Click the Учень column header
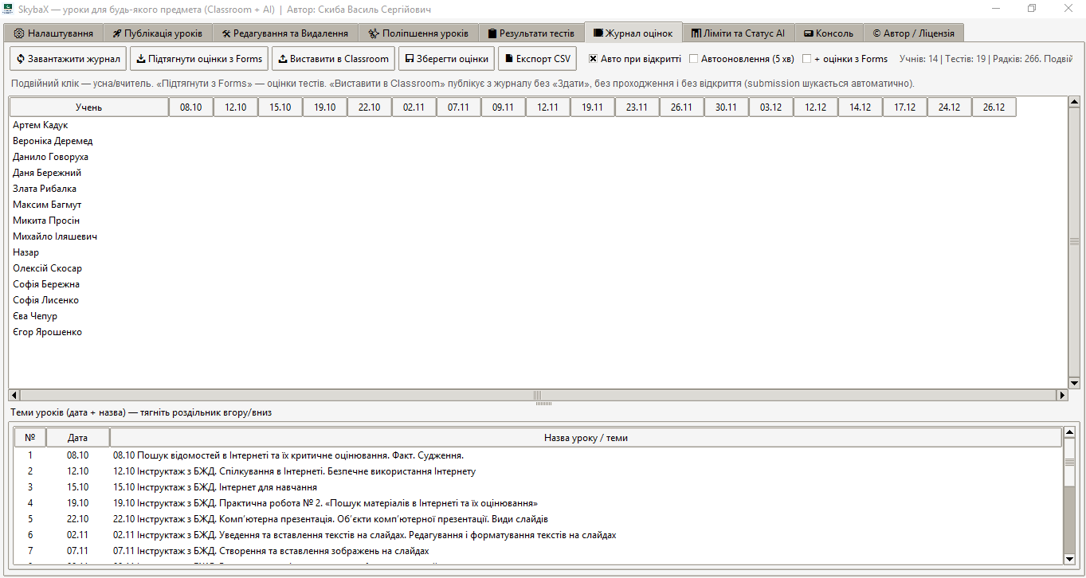Image resolution: width=1086 pixels, height=578 pixels. coord(88,107)
